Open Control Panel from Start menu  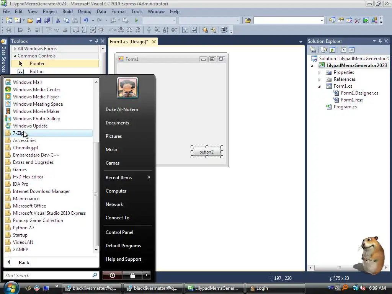(x=119, y=232)
